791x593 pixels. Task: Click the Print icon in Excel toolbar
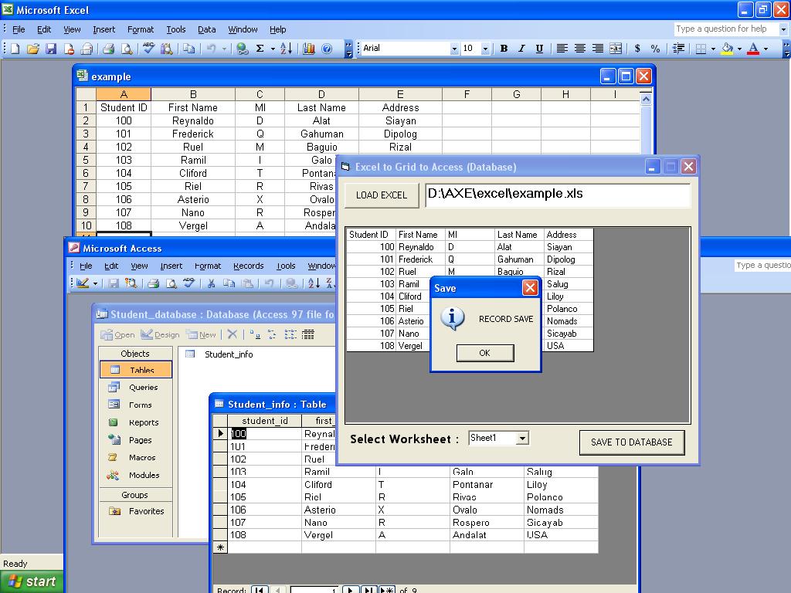[x=108, y=49]
